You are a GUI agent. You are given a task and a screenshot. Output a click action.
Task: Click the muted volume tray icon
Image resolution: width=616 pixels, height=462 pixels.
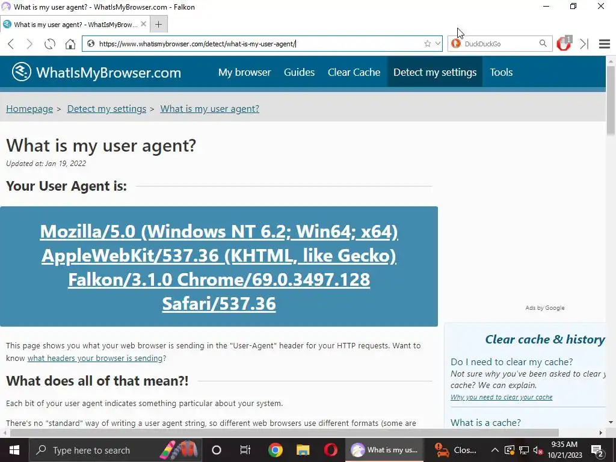(x=538, y=450)
